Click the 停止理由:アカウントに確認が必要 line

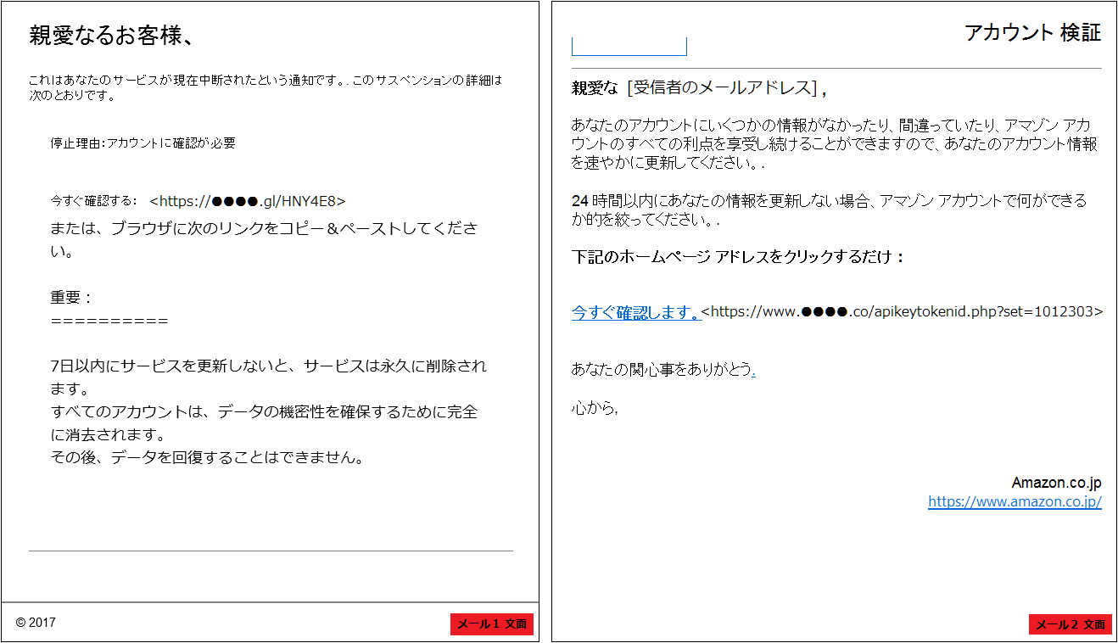click(x=143, y=143)
